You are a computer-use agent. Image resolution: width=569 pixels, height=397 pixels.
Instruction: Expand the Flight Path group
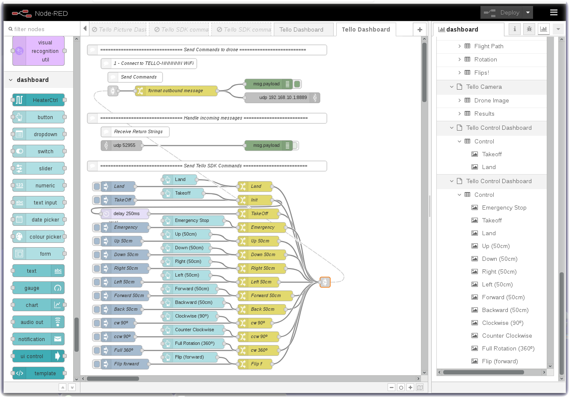tap(459, 46)
